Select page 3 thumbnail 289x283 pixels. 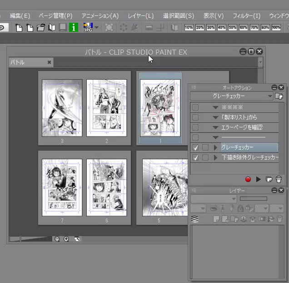point(62,108)
